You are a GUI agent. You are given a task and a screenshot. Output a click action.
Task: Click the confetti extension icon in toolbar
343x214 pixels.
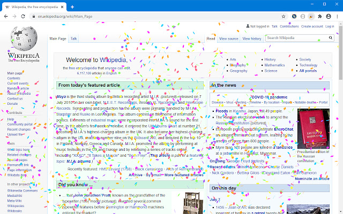[x=311, y=17]
